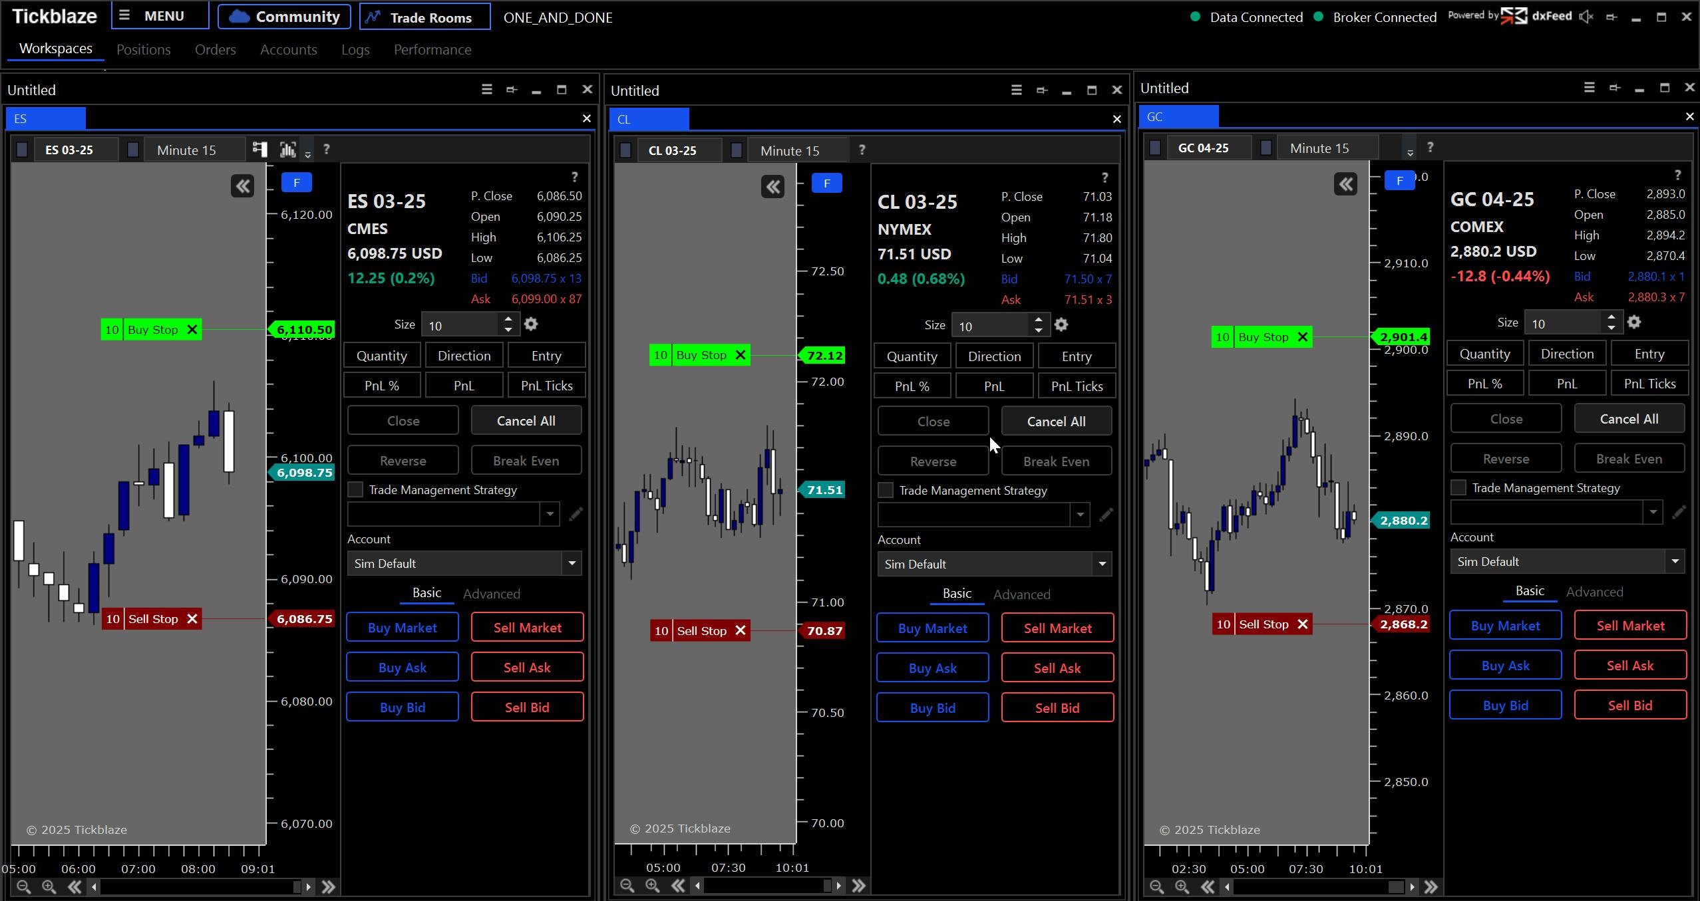Viewport: 1700px width, 901px height.
Task: Open the ES toolbar help question mark
Action: (x=326, y=150)
